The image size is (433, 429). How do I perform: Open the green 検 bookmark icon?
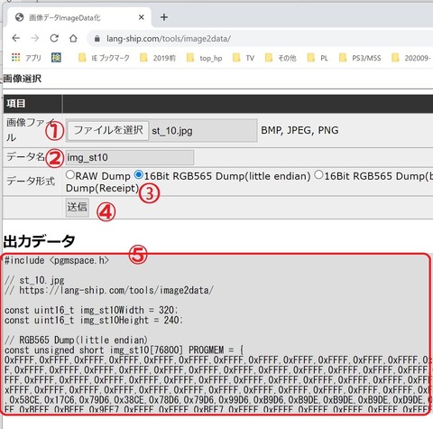coord(56,58)
